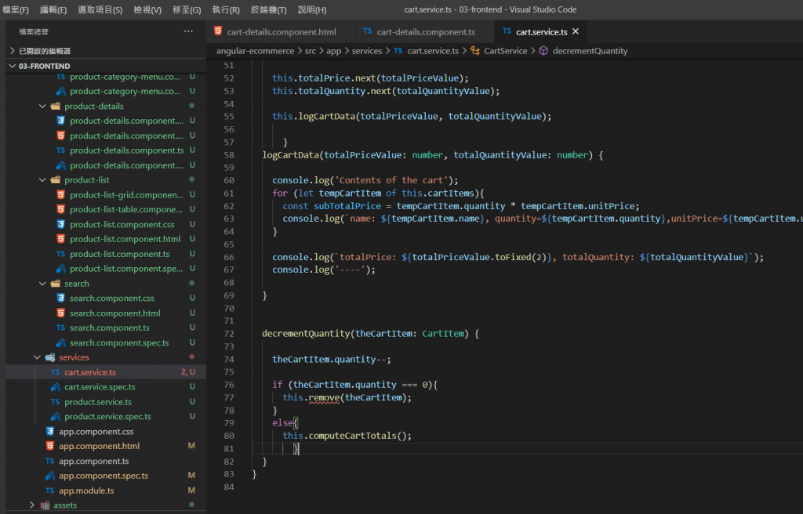Click HTML icon of cart-details.component.html tab
The width and height of the screenshot is (803, 514).
218,32
